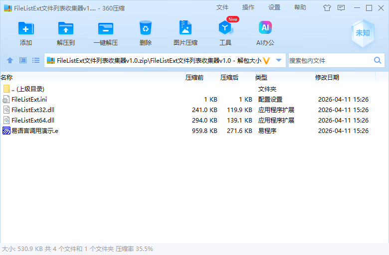Click the 添加 (Add) toolbar icon
The height and width of the screenshot is (255, 389).
pyautogui.click(x=26, y=28)
